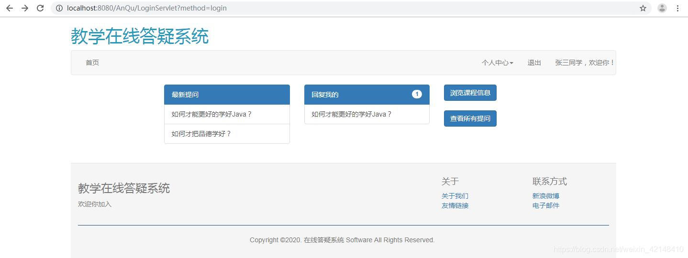Viewport: 688px width, 258px height.
Task: Open the browser profile avatar
Action: (662, 8)
